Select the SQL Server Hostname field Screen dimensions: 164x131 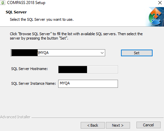[88, 69]
